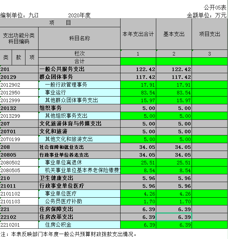Click 4.26 in the 基本支出 column

click(174, 194)
